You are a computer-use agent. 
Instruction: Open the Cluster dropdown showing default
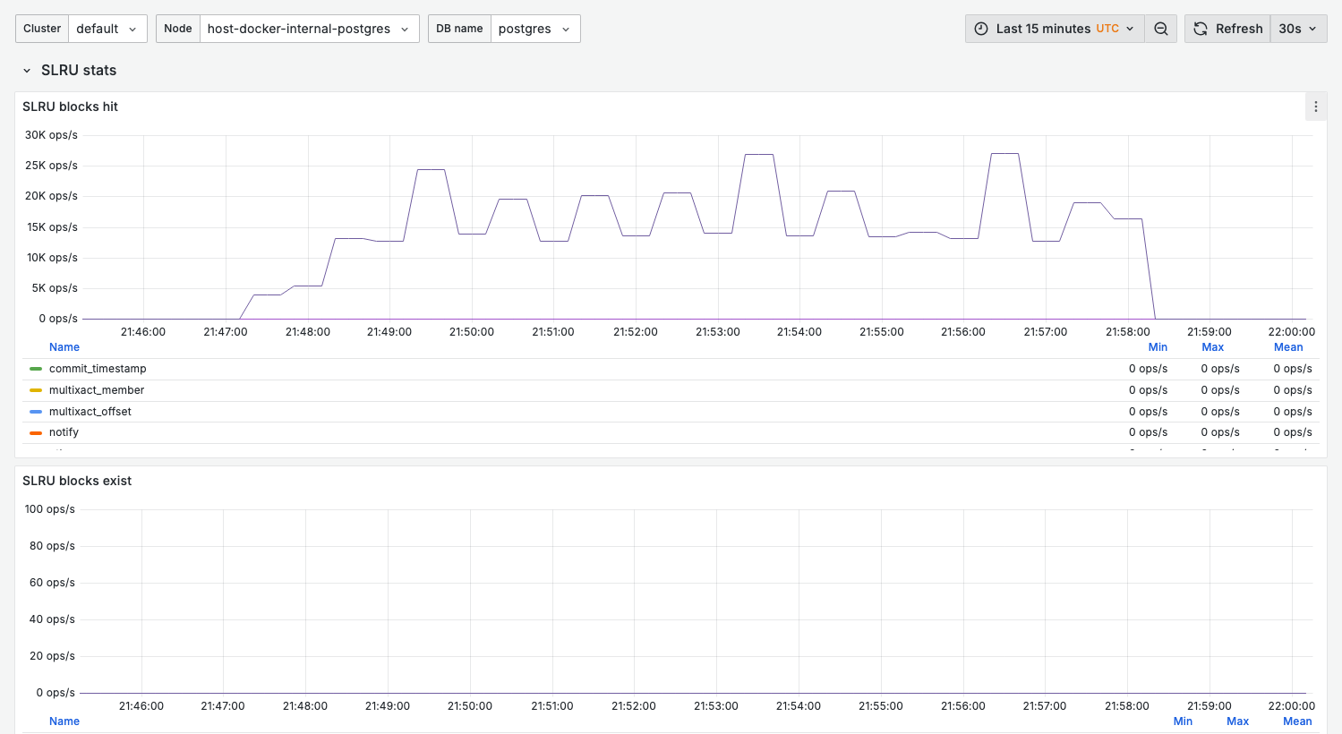pos(107,28)
